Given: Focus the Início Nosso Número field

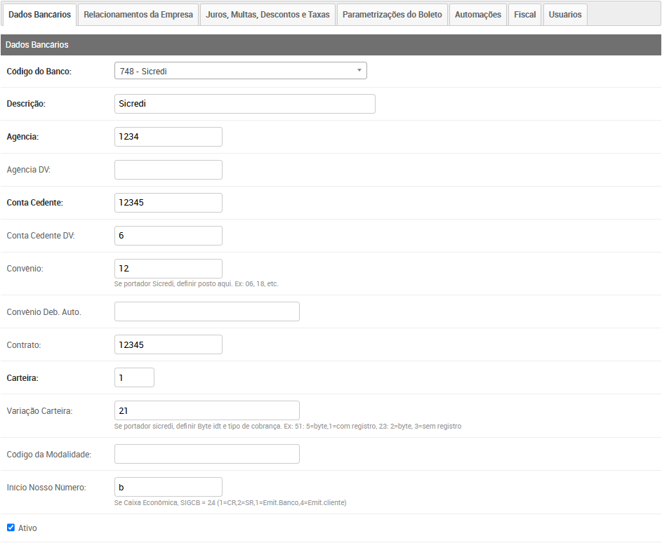Looking at the screenshot, I should (x=168, y=487).
